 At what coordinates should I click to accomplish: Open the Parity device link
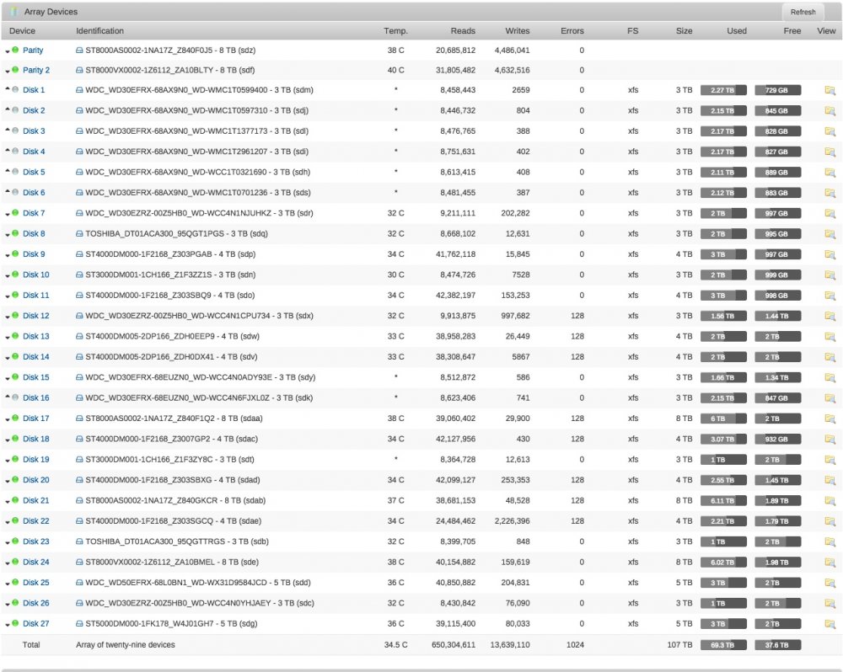pos(33,50)
